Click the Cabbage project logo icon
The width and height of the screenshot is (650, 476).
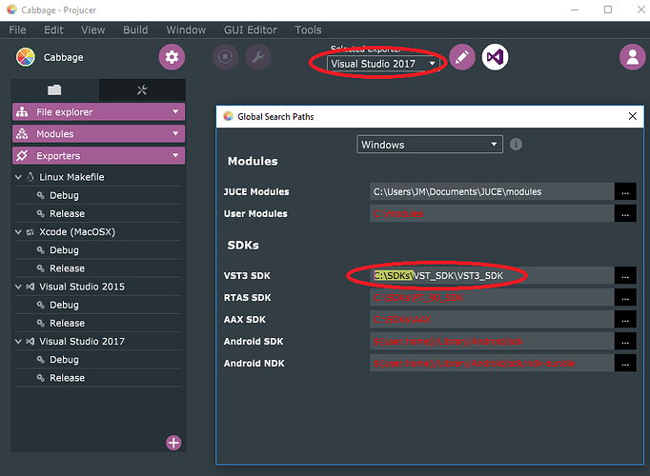26,57
